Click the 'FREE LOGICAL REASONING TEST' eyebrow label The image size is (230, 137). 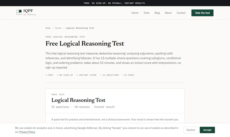(x=65, y=37)
